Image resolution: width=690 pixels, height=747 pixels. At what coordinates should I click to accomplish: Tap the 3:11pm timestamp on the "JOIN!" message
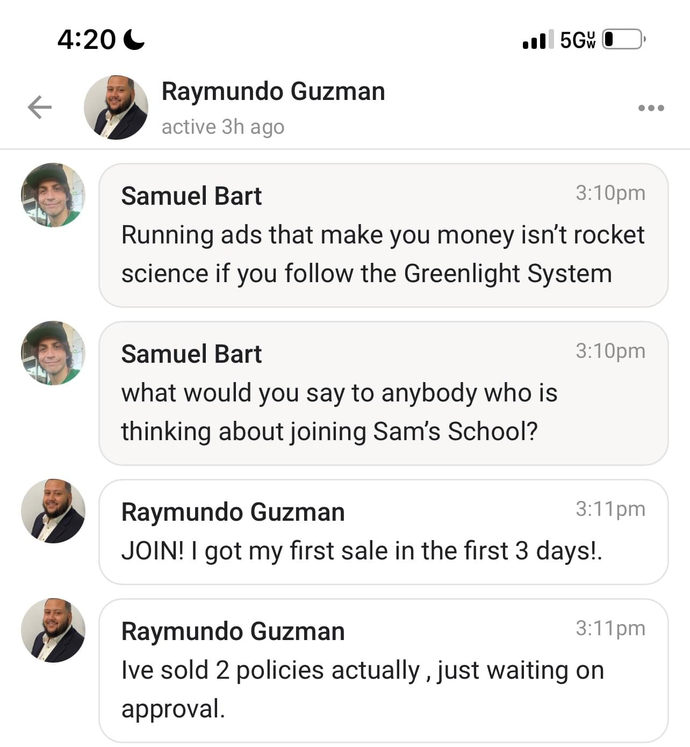click(x=610, y=509)
